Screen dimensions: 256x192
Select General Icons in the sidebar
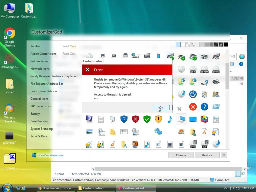53,98
